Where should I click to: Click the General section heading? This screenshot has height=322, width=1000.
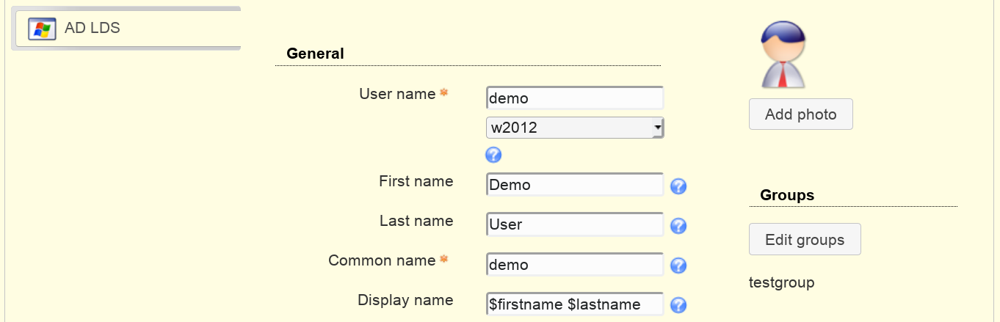[x=315, y=53]
